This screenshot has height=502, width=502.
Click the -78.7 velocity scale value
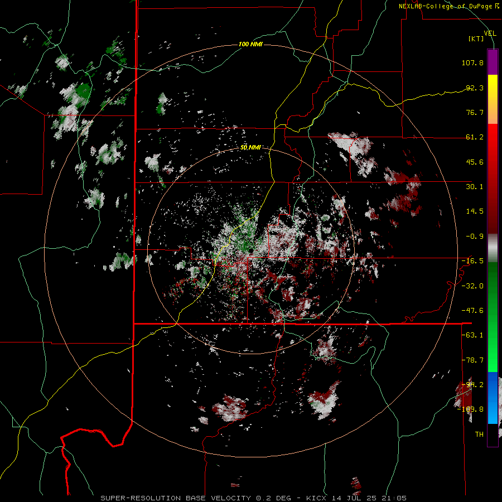472,360
